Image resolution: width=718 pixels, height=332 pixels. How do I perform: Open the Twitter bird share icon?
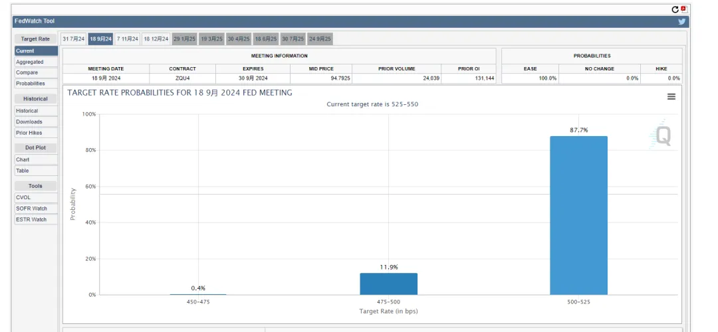pyautogui.click(x=682, y=21)
